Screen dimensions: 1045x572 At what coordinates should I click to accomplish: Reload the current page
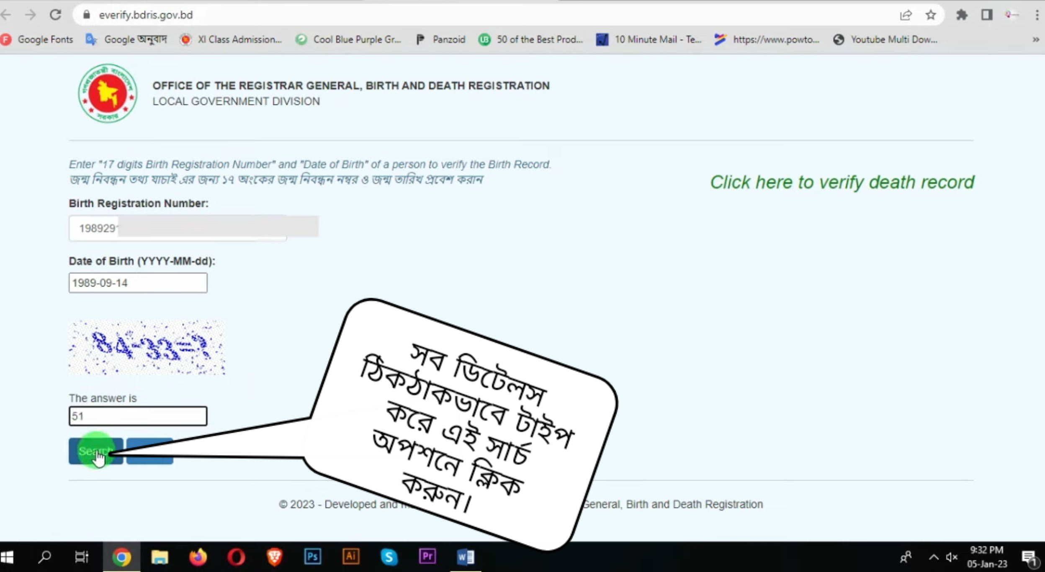click(x=56, y=15)
